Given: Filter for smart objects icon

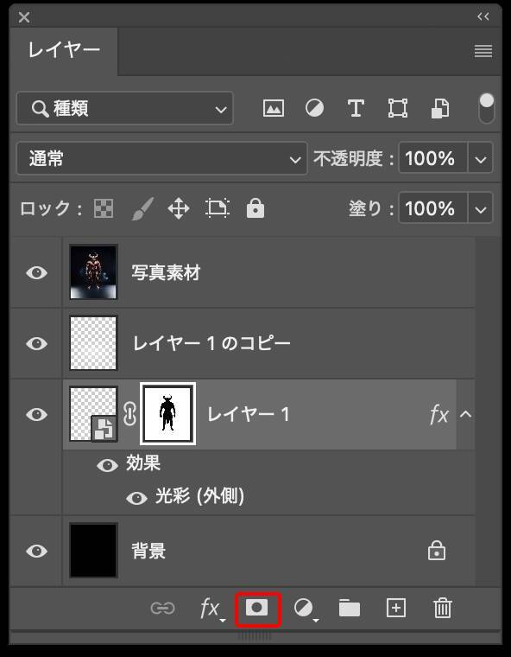Looking at the screenshot, I should tap(440, 109).
